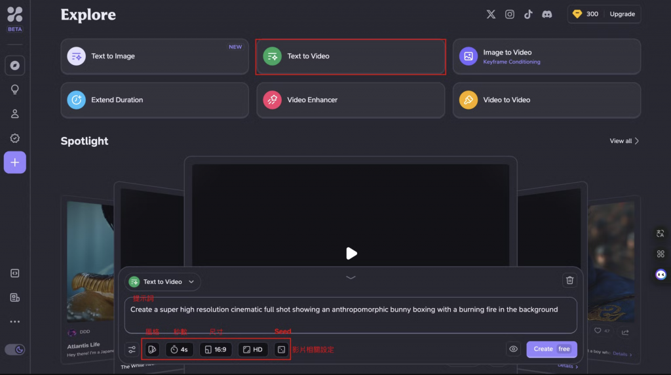Open the profile person icon in sidebar
The image size is (671, 375).
(14, 114)
